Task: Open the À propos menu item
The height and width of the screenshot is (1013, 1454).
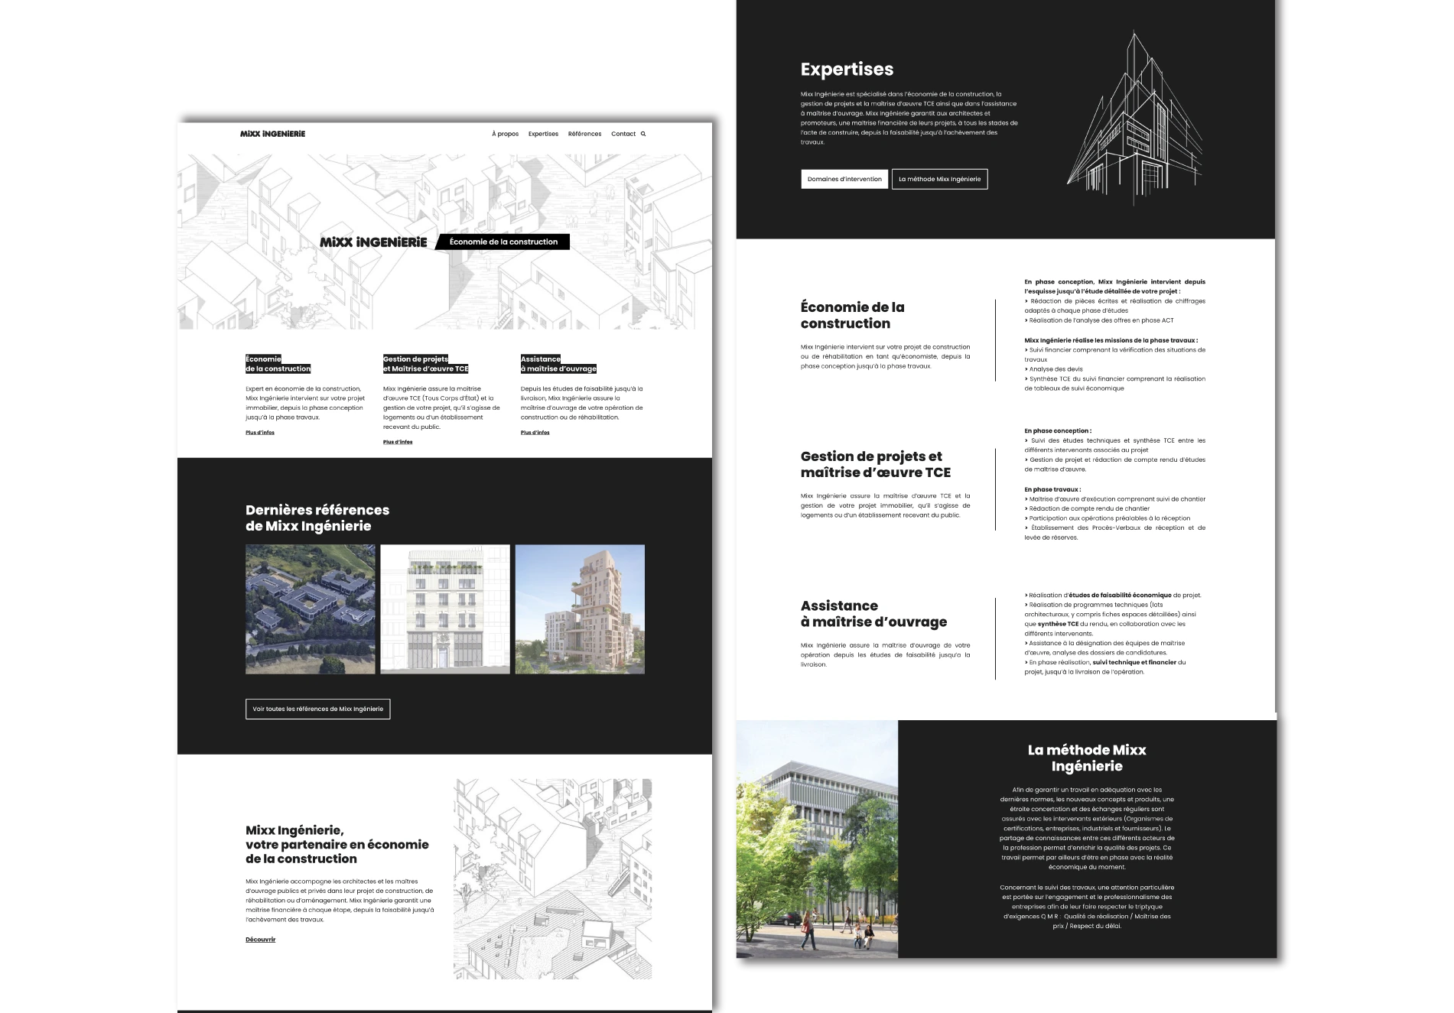Action: pyautogui.click(x=505, y=134)
